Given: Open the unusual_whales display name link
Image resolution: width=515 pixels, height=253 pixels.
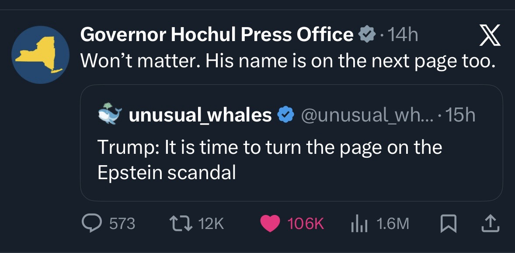Looking at the screenshot, I should [200, 115].
